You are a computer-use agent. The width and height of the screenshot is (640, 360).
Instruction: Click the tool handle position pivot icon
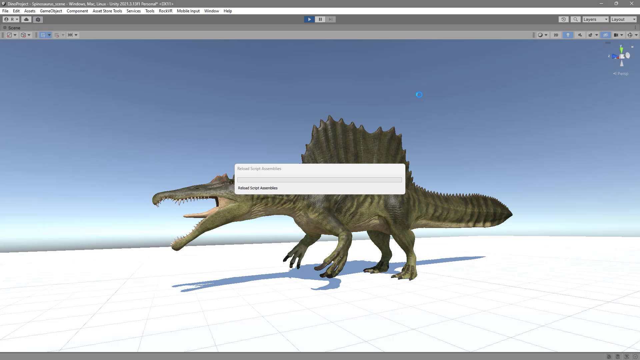pyautogui.click(x=9, y=35)
